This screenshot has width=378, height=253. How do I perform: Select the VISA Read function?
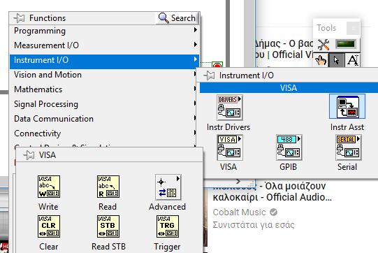click(108, 187)
